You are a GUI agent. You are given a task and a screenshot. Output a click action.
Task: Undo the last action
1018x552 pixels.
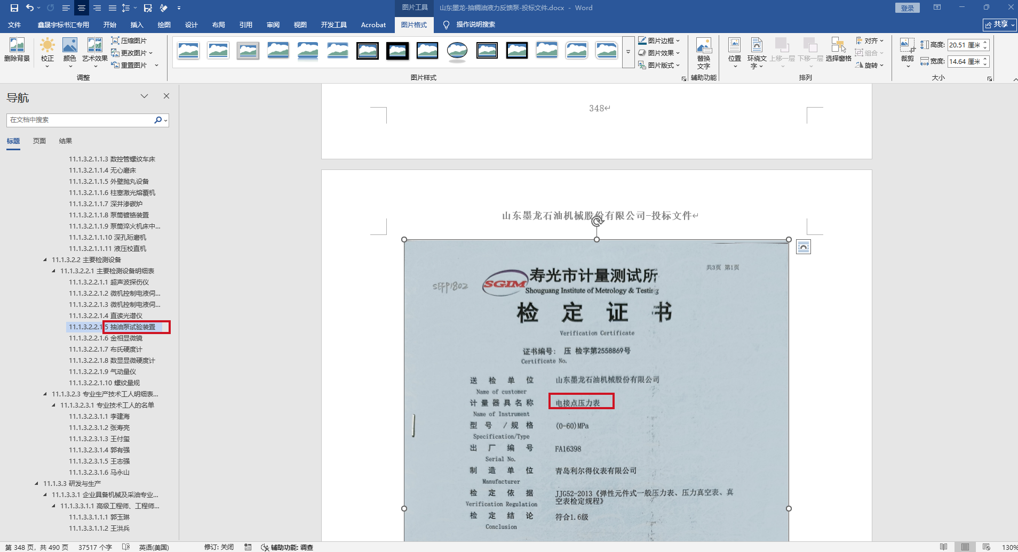click(30, 8)
